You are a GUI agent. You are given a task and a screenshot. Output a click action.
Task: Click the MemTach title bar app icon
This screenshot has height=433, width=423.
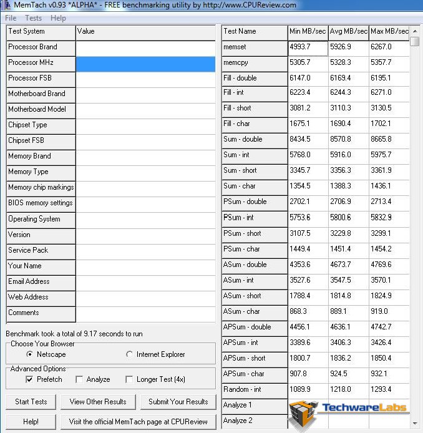point(7,5)
